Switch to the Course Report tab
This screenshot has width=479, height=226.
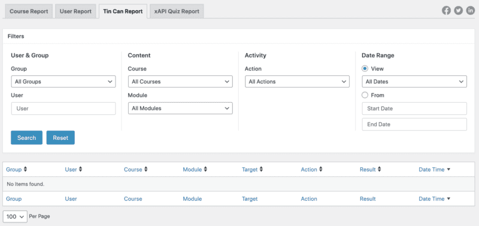pos(29,11)
